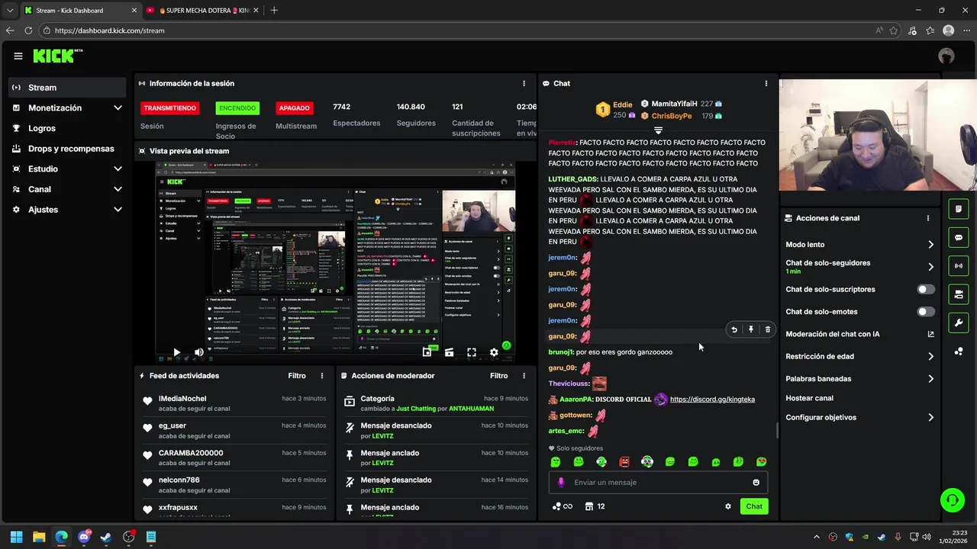Collapse the chat leaderboard arrow
The height and width of the screenshot is (549, 977).
(x=658, y=130)
